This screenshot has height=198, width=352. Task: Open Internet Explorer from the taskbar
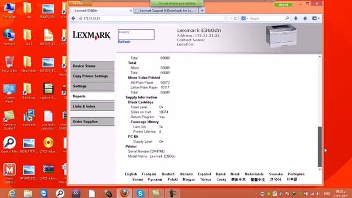12,193
